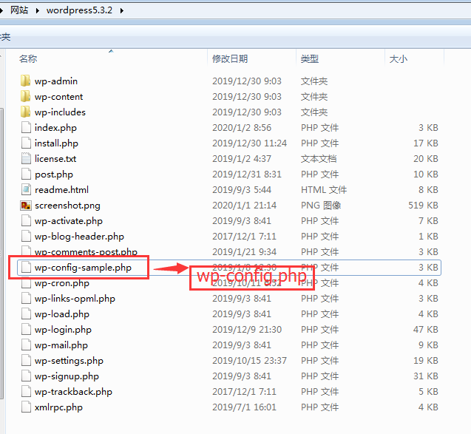Select the wp-blog-header.php file name
Viewport: 471px width, 434px height.
79,237
